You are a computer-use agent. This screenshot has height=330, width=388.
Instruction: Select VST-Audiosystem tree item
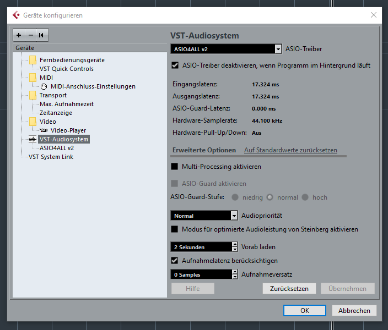64,139
